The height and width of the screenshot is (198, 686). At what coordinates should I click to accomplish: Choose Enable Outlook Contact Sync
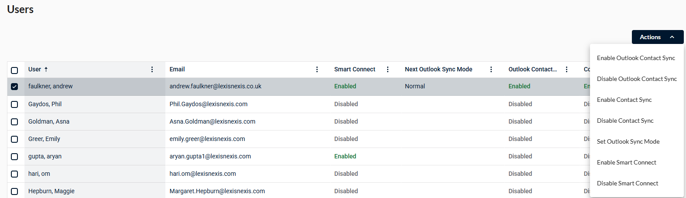pos(637,58)
